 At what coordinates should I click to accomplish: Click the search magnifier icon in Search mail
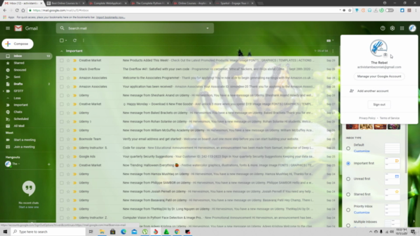tap(62, 28)
